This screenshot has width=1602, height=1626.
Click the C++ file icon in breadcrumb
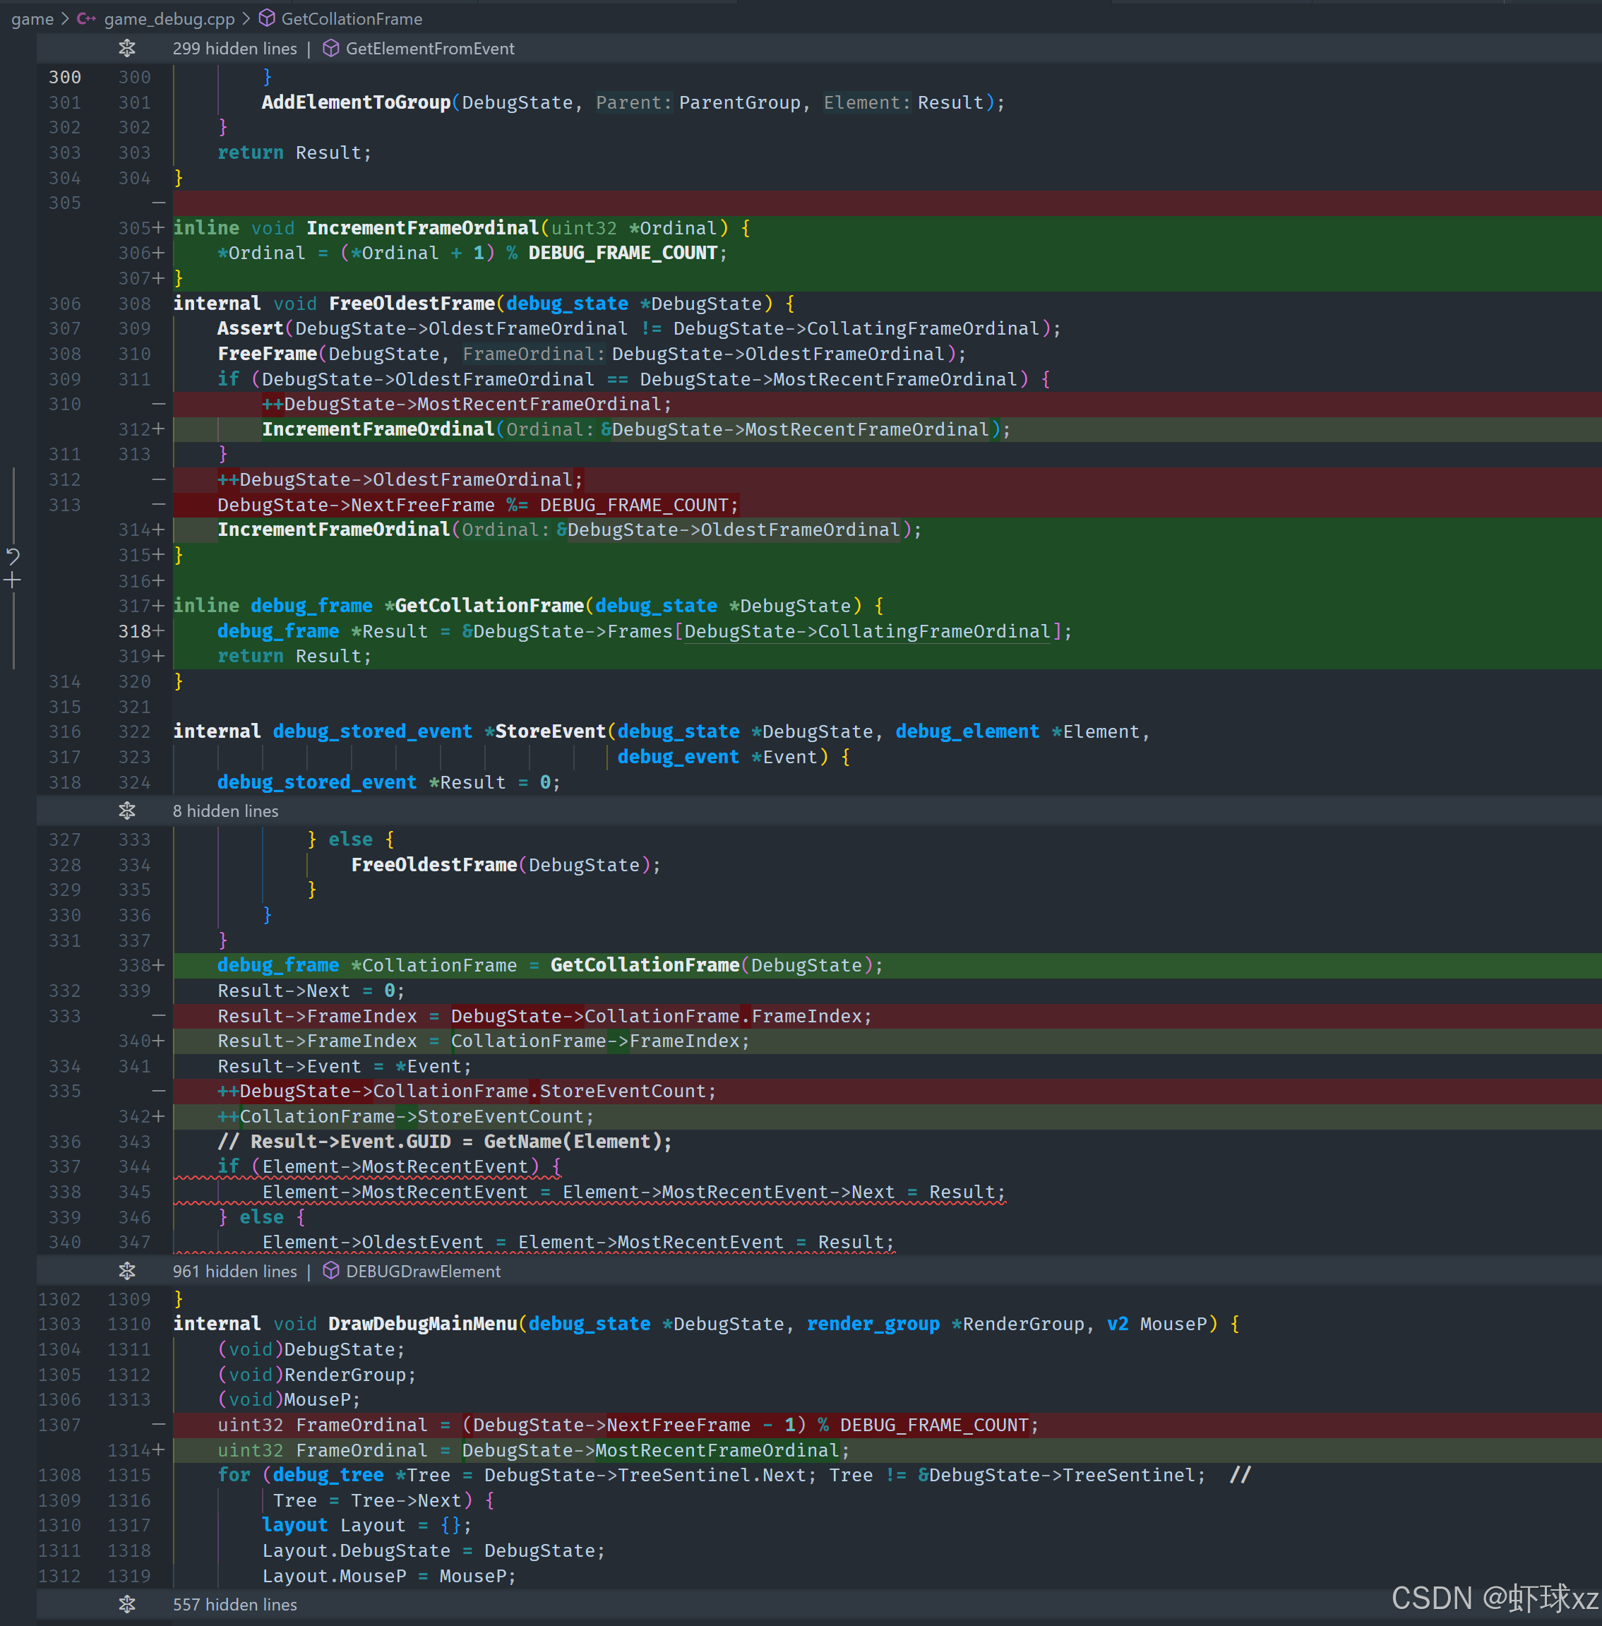click(x=86, y=18)
